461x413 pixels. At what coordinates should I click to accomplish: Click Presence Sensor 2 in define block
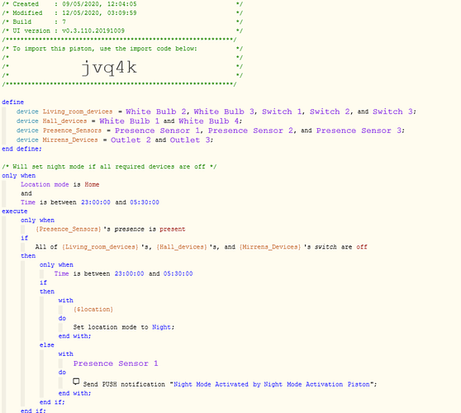[250, 131]
